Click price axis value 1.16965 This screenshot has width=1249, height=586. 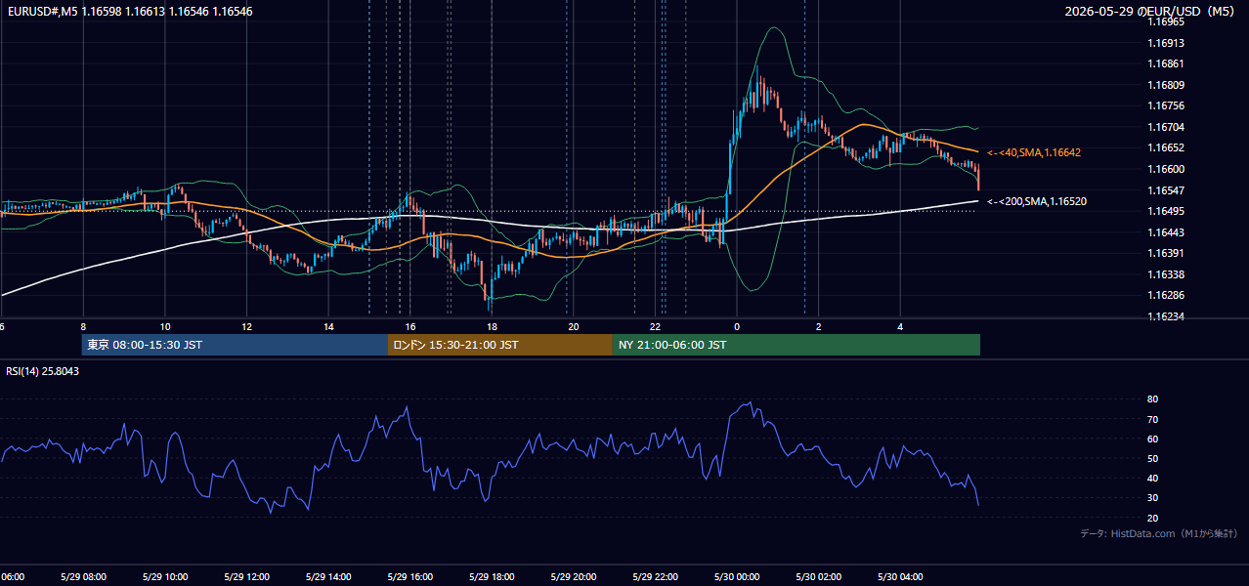1167,21
